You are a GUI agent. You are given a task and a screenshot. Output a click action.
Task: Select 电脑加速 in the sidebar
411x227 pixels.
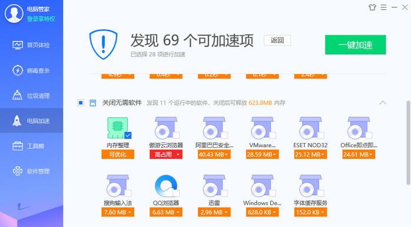(31, 121)
